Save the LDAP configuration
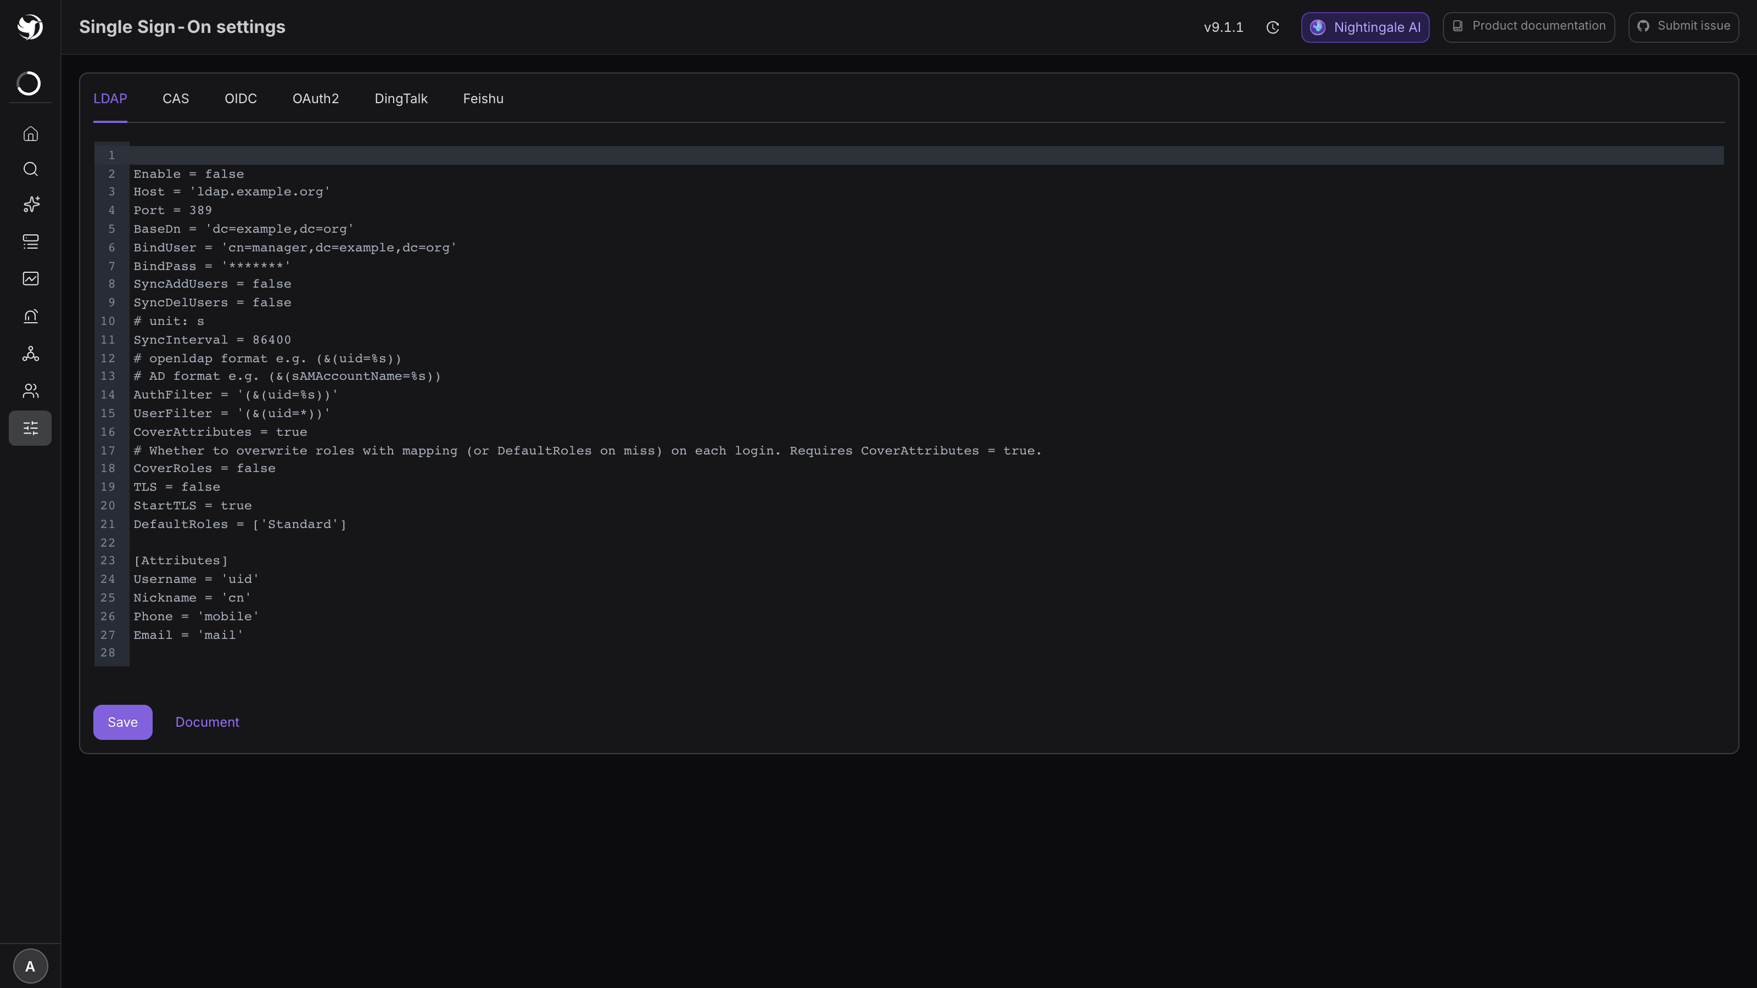 click(123, 722)
